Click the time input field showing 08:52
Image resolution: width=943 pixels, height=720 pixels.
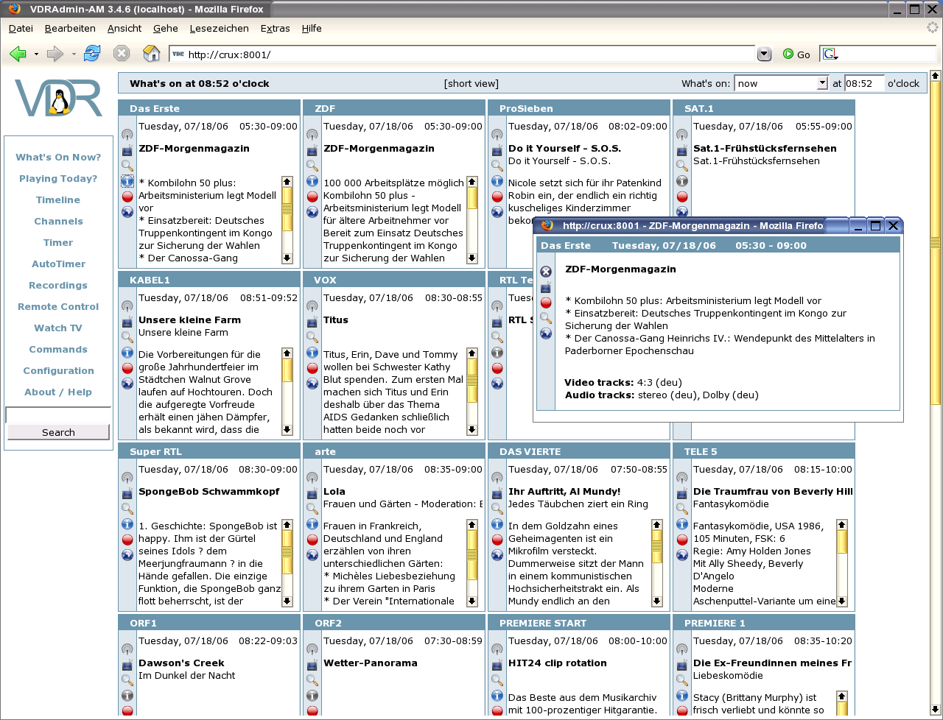863,84
